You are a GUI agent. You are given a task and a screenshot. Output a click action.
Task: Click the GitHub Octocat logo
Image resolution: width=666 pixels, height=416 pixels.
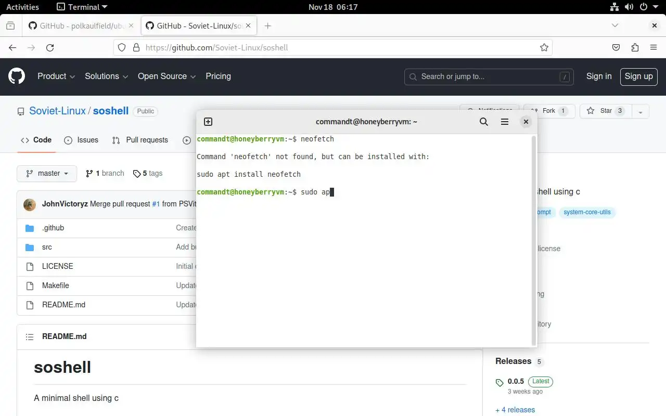coord(17,76)
